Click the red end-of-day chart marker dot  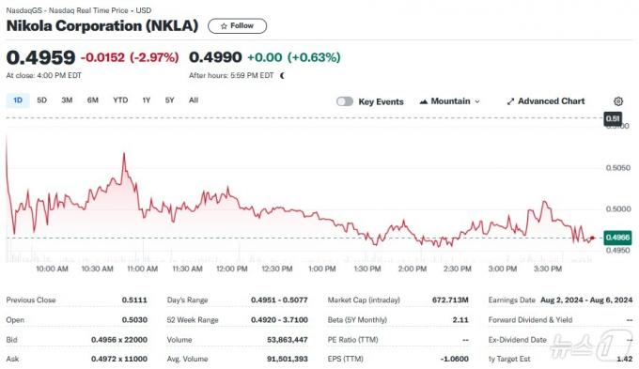[x=592, y=238]
